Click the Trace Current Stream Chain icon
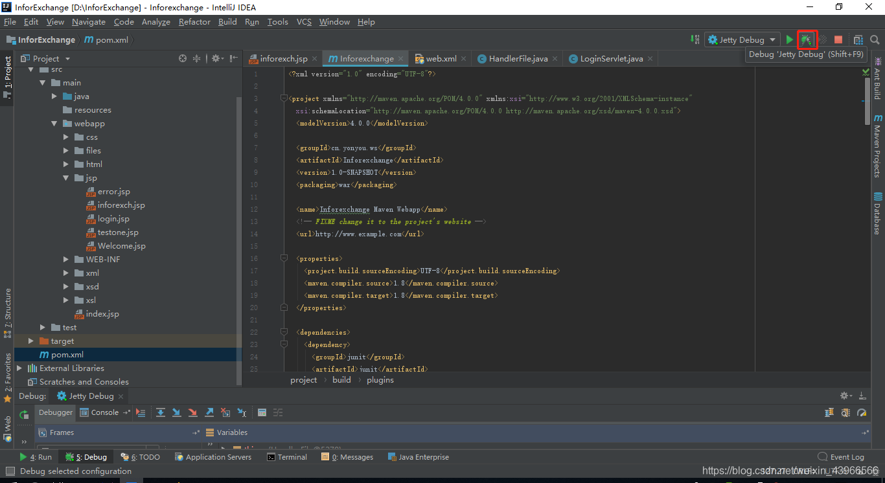The height and width of the screenshot is (483, 885). click(278, 412)
